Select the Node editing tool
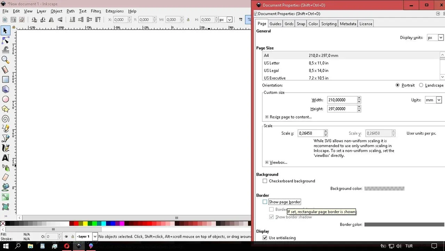445x251 pixels. pyautogui.click(x=5, y=40)
